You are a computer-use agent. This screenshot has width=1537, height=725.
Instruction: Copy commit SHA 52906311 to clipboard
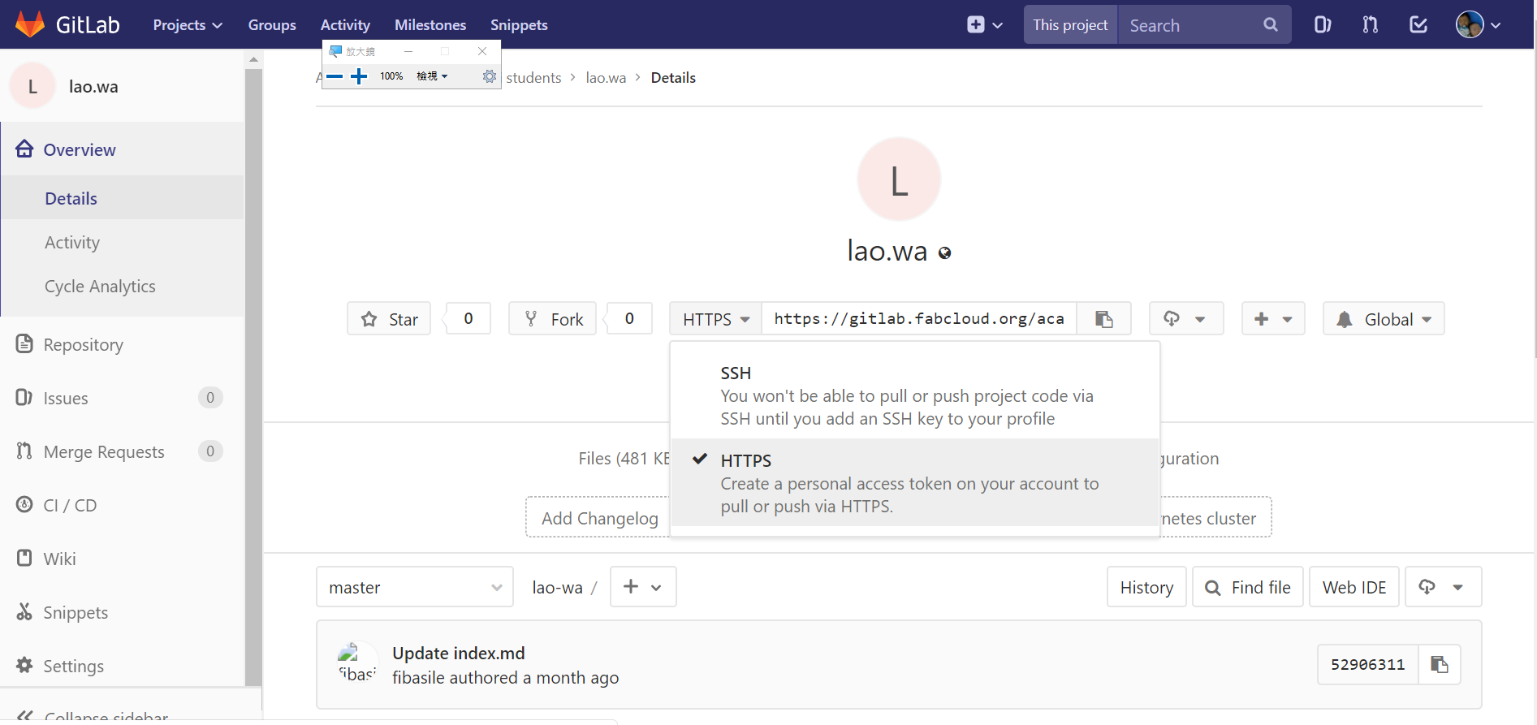[1439, 665]
